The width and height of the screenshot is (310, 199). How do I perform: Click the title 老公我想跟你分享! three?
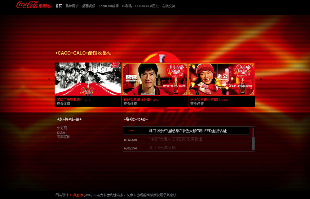pos(209,100)
